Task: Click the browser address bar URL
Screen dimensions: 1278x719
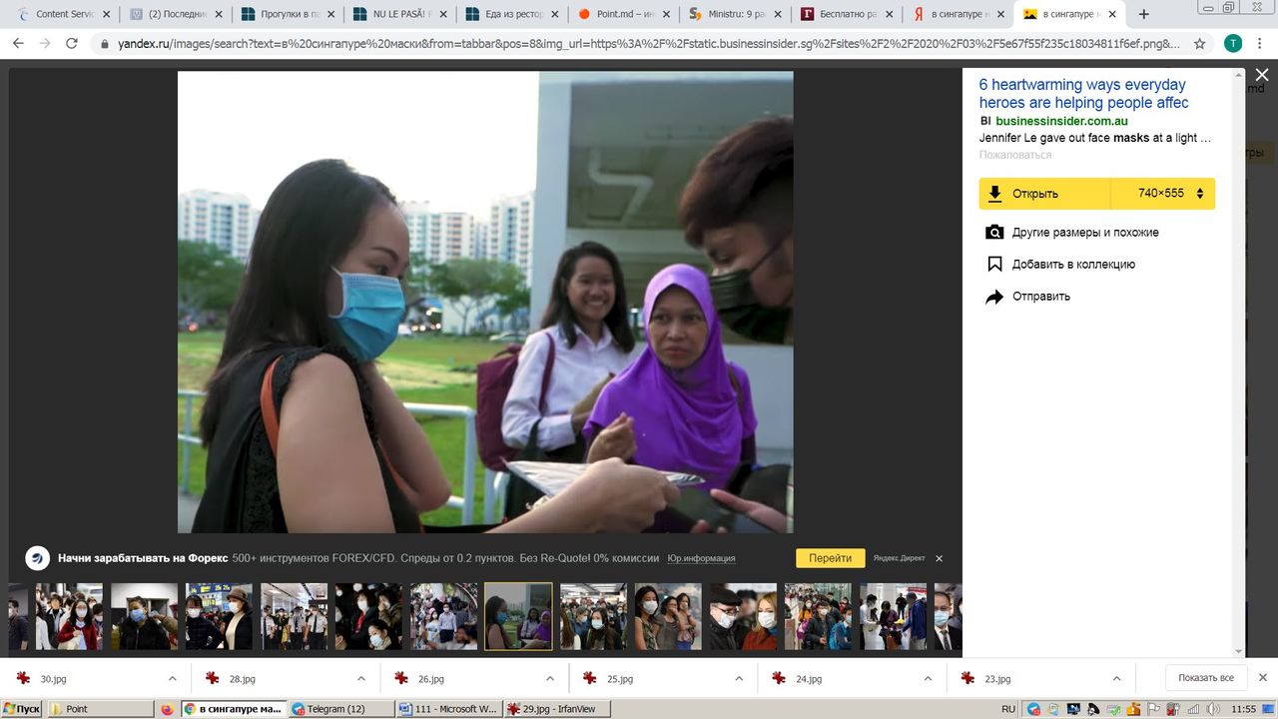Action: pyautogui.click(x=649, y=44)
